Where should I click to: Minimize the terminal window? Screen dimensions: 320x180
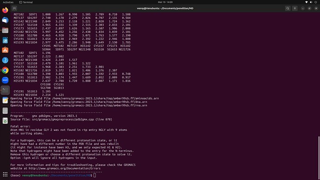[x=303, y=8]
